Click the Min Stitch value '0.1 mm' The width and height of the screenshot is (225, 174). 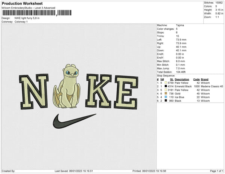pyautogui.click(x=180, y=65)
